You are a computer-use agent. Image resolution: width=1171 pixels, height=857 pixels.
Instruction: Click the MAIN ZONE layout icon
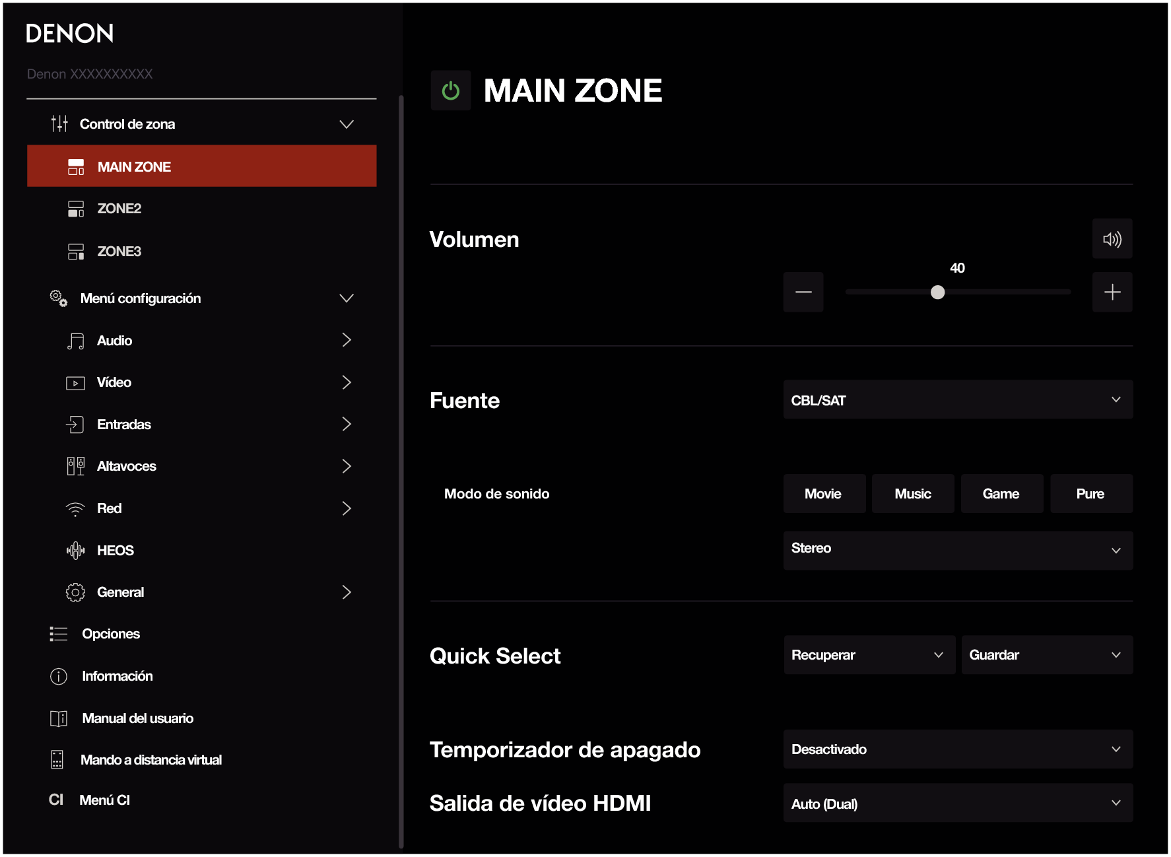(76, 167)
